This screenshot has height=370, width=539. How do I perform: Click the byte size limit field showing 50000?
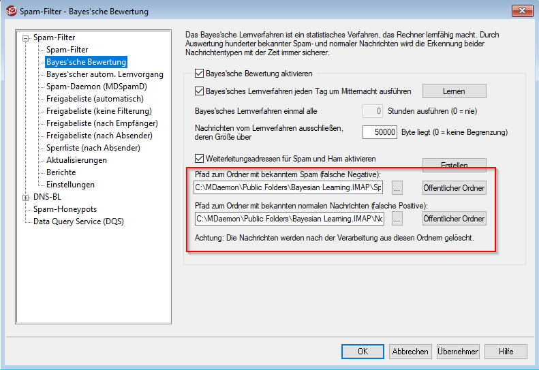click(380, 132)
